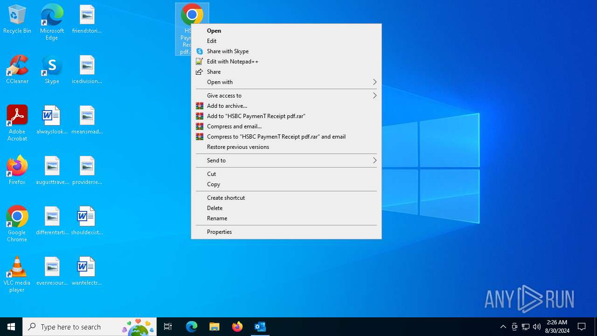Open the volume control in tray
Image resolution: width=597 pixels, height=336 pixels.
pos(537,327)
